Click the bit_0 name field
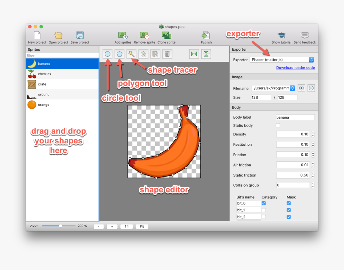The height and width of the screenshot is (270, 344). pos(248,203)
